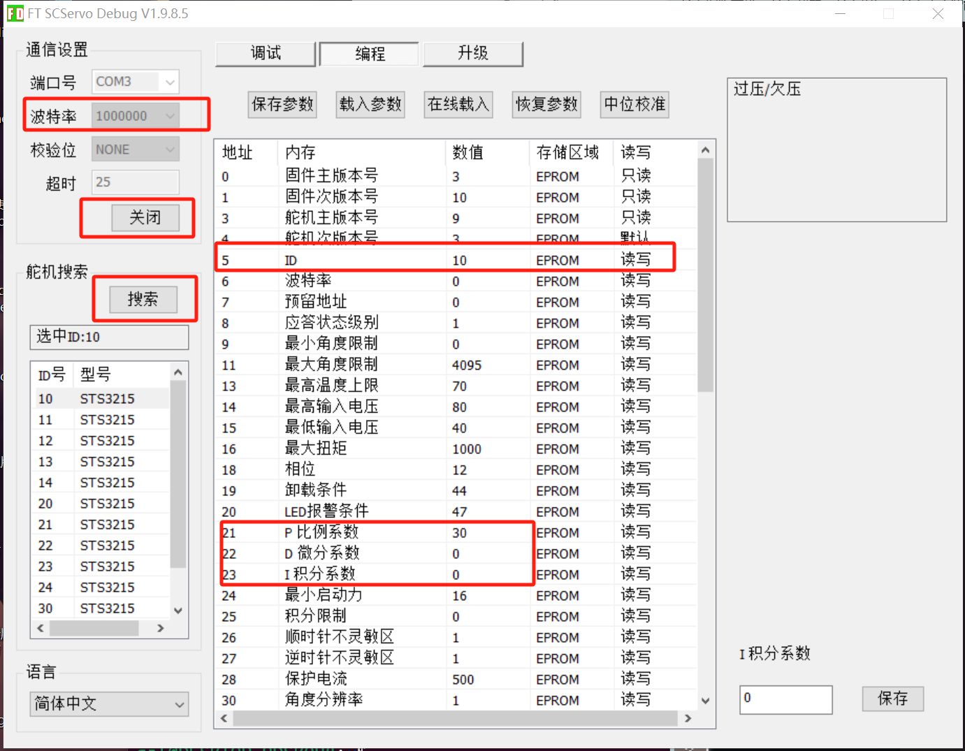Screen dimensions: 965x751
Task: Click the 载入参数 button
Action: (370, 105)
